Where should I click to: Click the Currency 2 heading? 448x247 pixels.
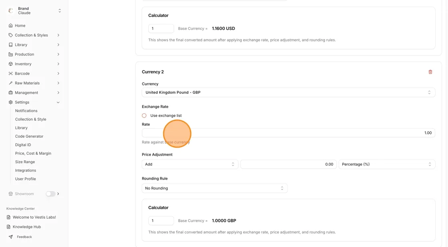[153, 72]
